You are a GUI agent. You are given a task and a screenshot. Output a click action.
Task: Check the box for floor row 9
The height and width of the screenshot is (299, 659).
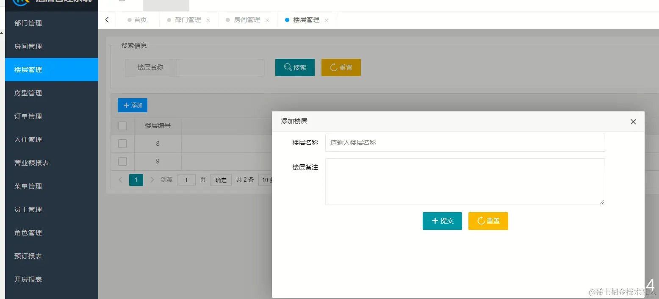click(x=122, y=161)
